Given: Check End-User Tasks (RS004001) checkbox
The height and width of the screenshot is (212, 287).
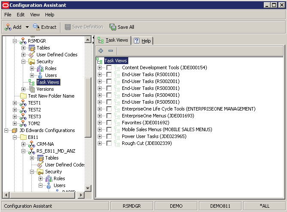Looking at the screenshot, I should (109, 95).
